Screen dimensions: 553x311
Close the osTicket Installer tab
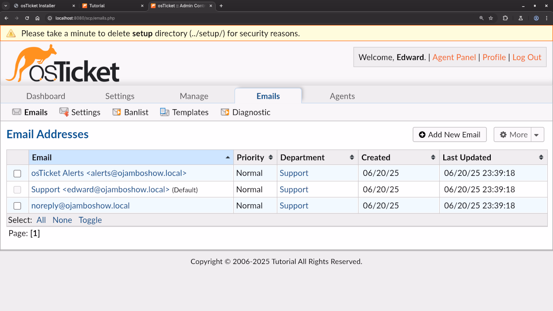click(x=74, y=6)
